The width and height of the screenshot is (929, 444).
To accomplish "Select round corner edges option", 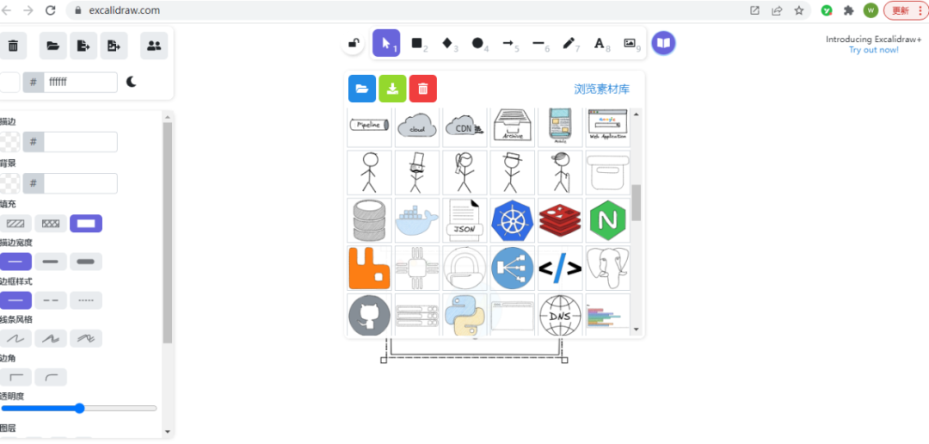I will point(51,377).
